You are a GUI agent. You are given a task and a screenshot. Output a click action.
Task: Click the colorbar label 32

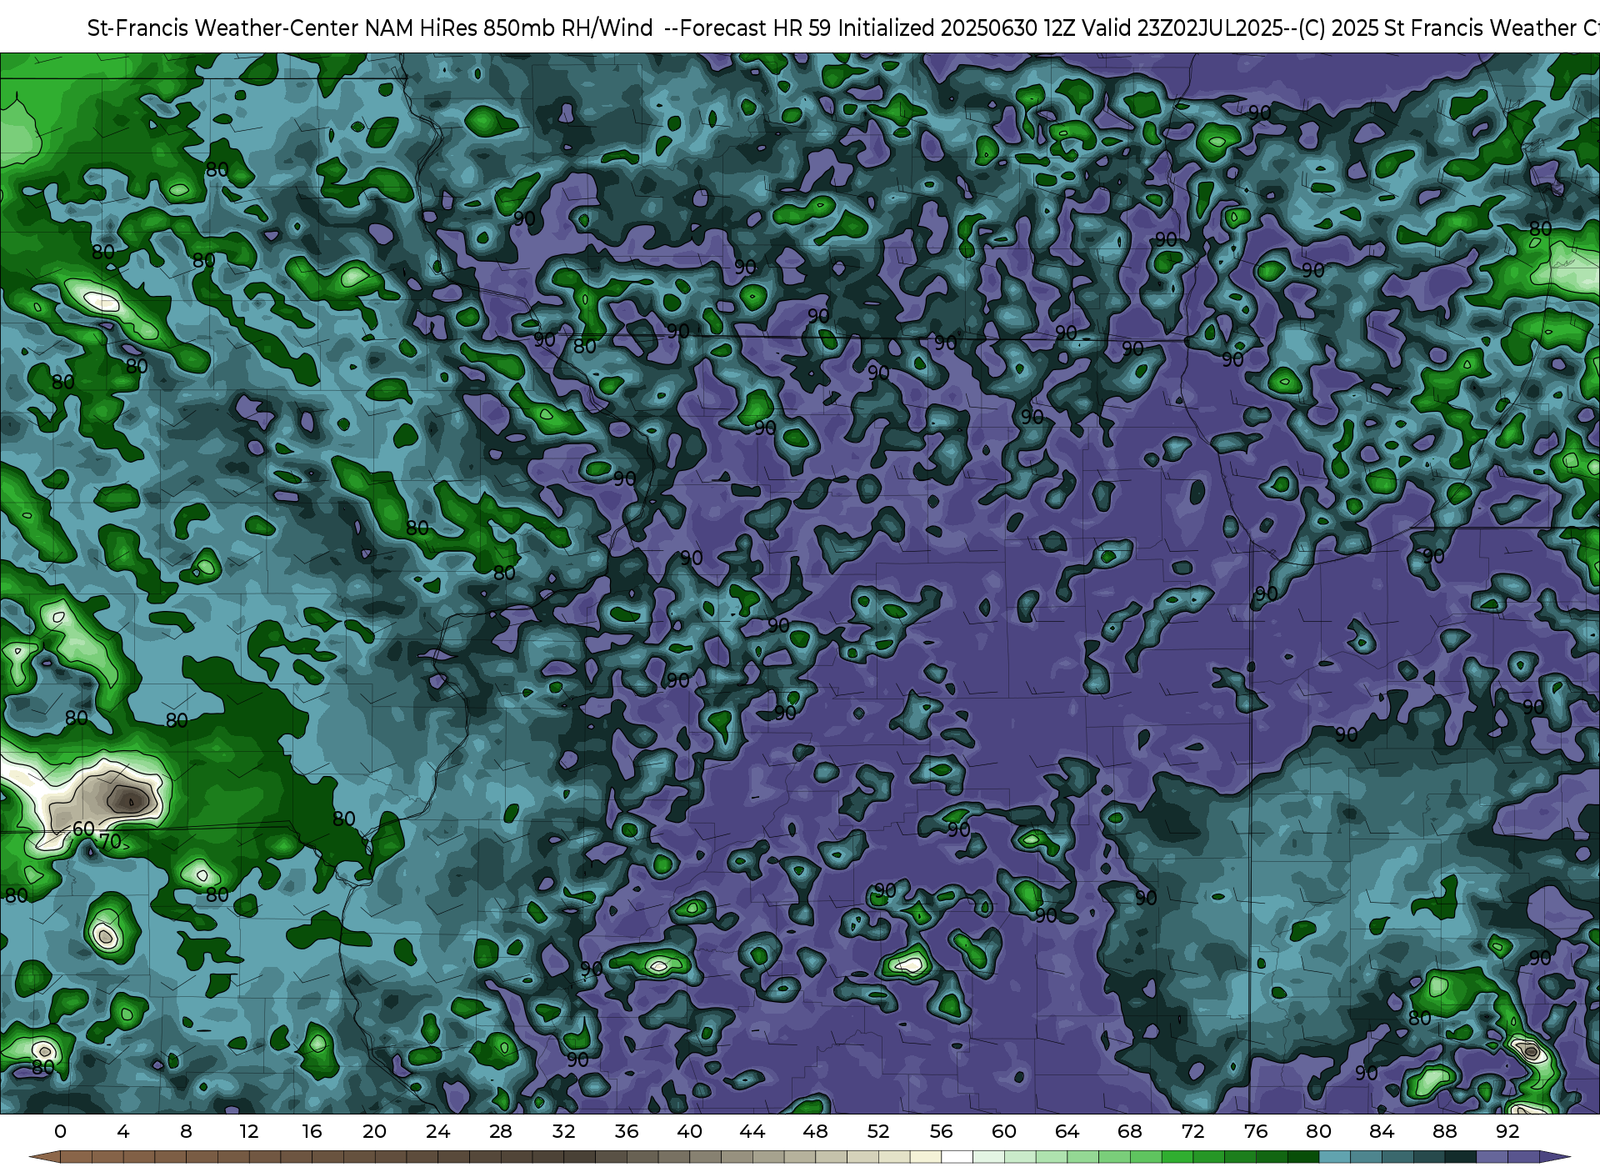pyautogui.click(x=563, y=1131)
